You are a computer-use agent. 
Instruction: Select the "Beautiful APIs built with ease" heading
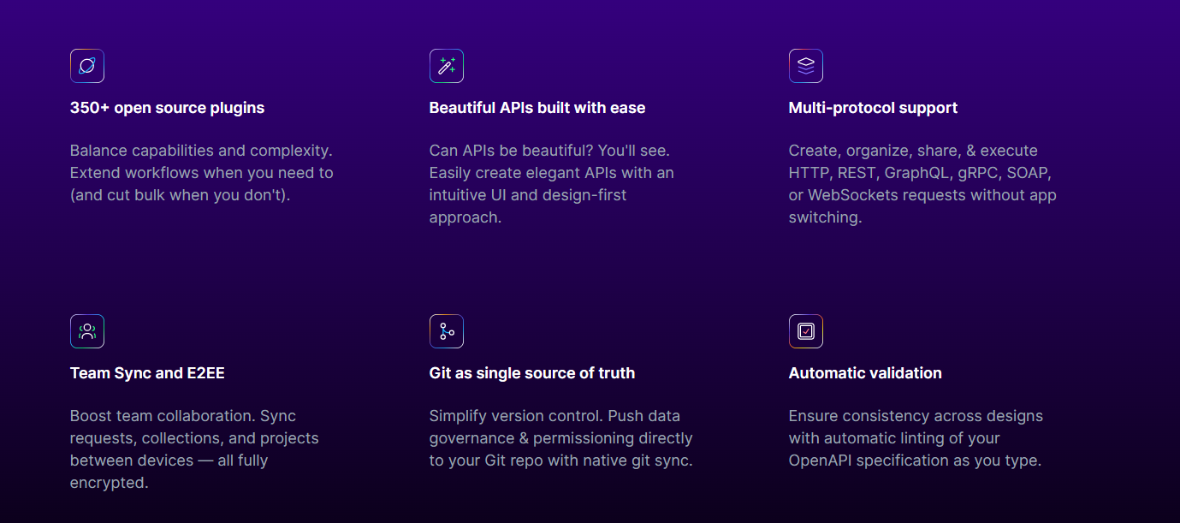[x=537, y=108]
